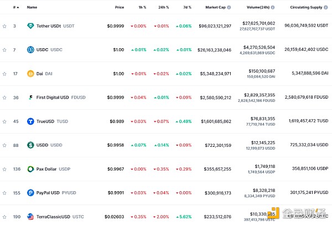Image resolution: width=332 pixels, height=225 pixels.
Task: Sort the table by the # rank column
Action: 15,8
